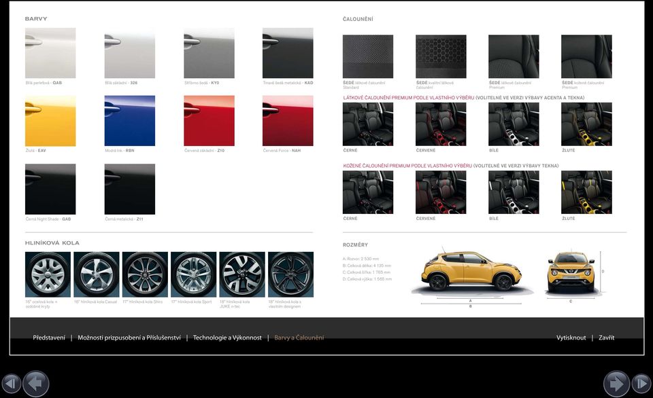This screenshot has height=398, width=653.
Task: View the grey Premium fabric seat thumbnail
Action: (x=514, y=56)
